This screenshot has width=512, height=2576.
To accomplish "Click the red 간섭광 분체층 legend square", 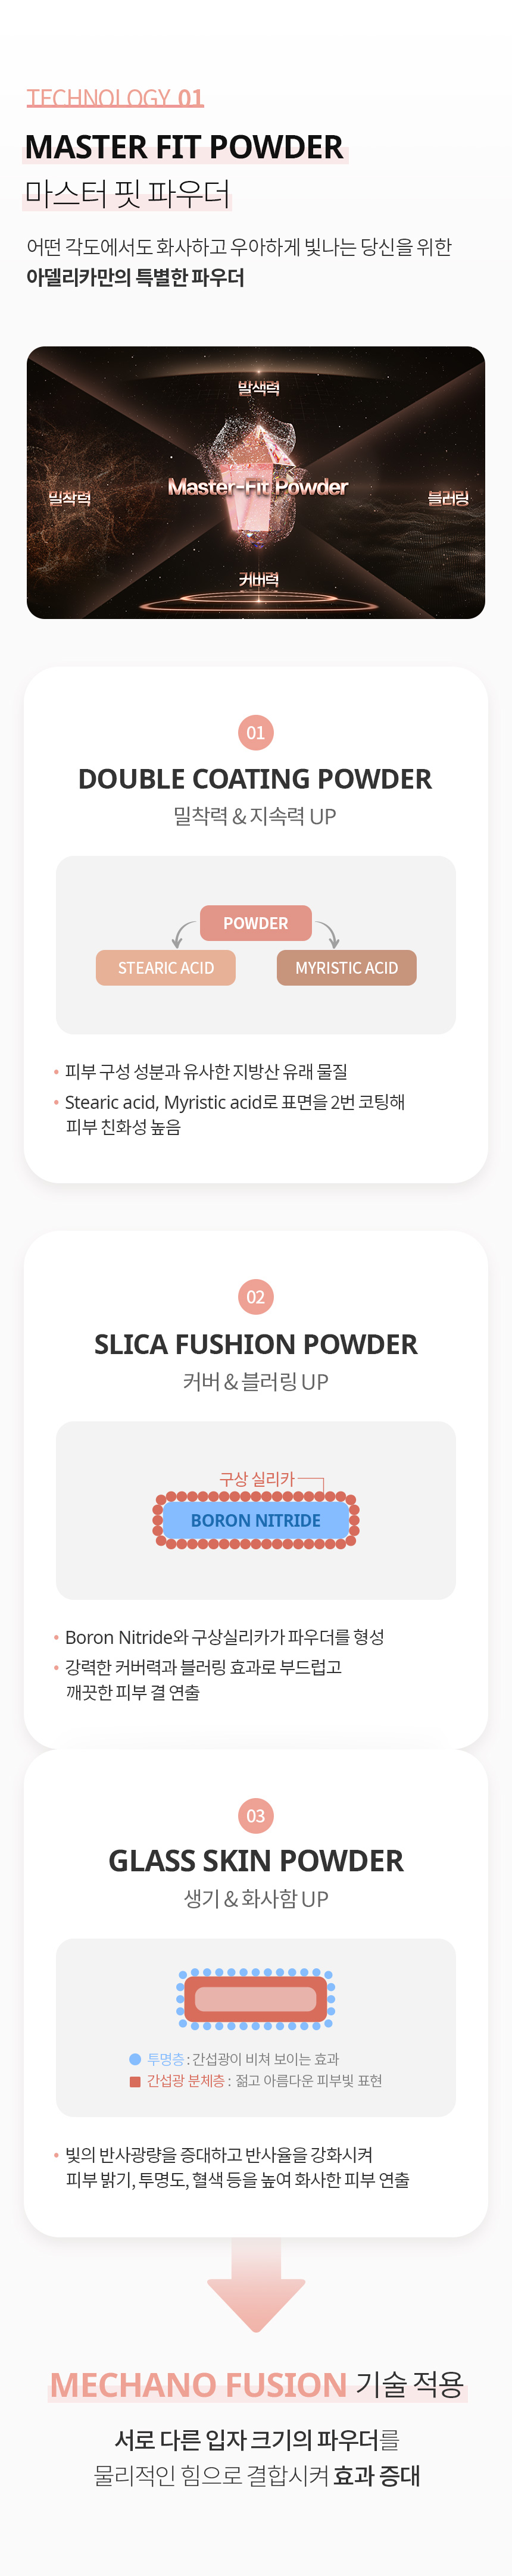I will tap(135, 2081).
